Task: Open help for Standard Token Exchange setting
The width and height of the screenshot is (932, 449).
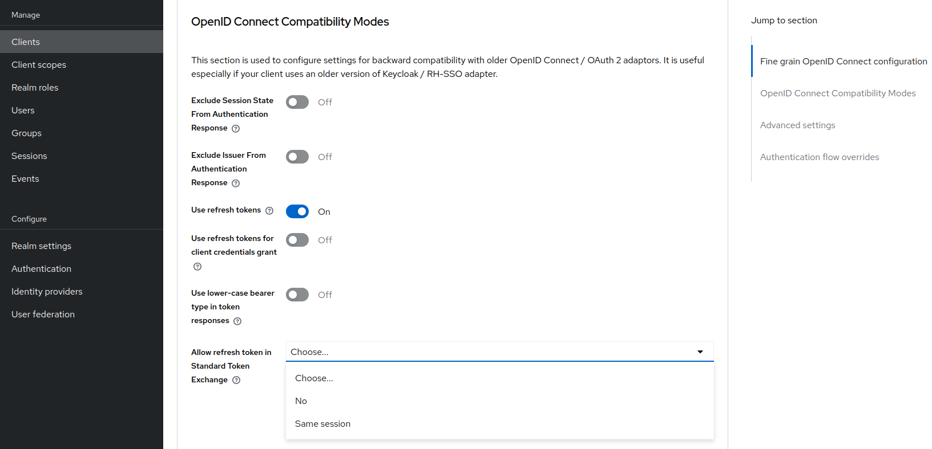Action: pos(236,380)
